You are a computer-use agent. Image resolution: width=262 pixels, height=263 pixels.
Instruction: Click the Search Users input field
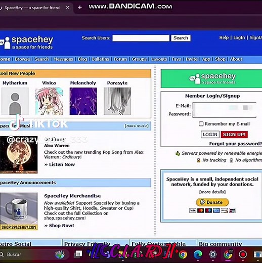coord(141,38)
